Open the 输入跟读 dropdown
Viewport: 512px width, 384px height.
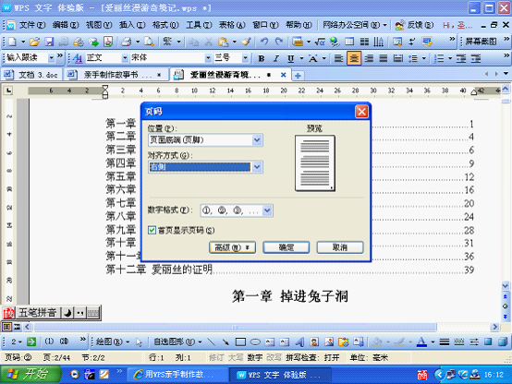[x=51, y=58]
